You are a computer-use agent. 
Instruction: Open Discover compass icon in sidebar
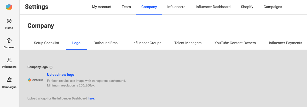9,41
